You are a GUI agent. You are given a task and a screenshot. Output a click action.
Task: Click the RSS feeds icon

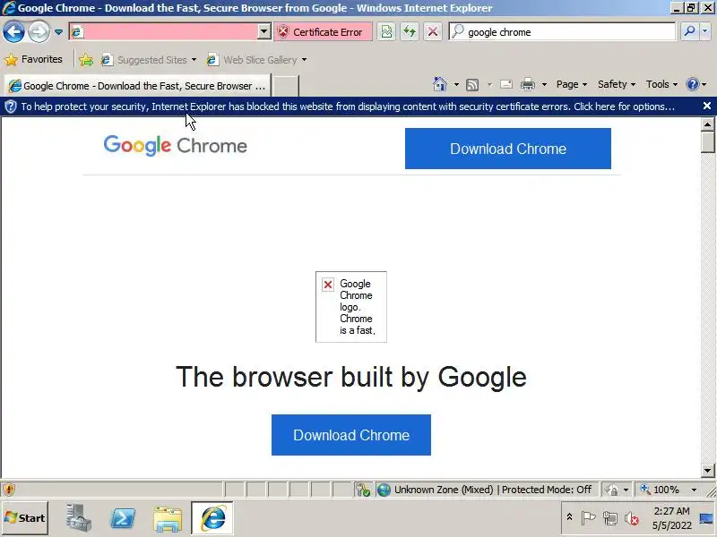pos(472,84)
